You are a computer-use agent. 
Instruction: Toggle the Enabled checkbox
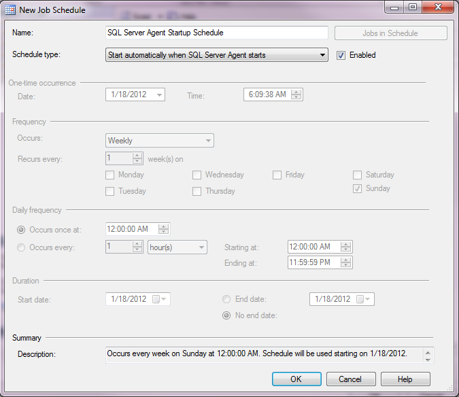(x=341, y=55)
